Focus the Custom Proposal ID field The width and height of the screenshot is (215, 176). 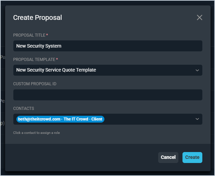click(107, 95)
